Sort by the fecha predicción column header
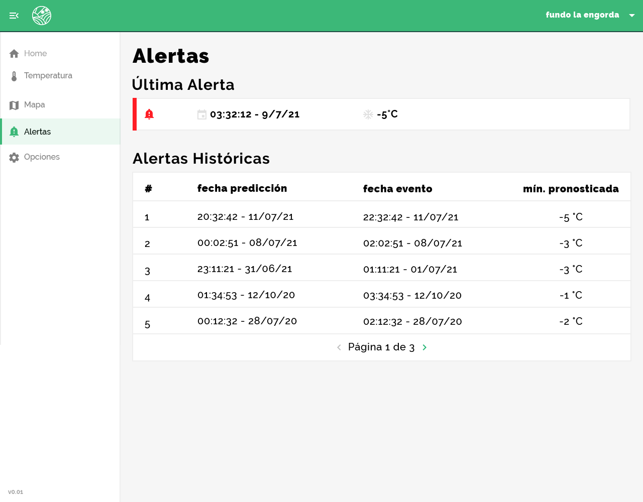 (x=242, y=188)
